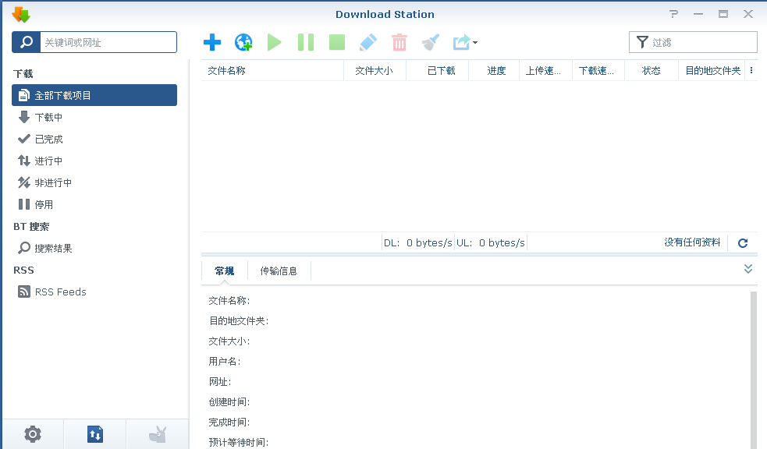Open 搜索结果 under BT 搜索

[94, 248]
